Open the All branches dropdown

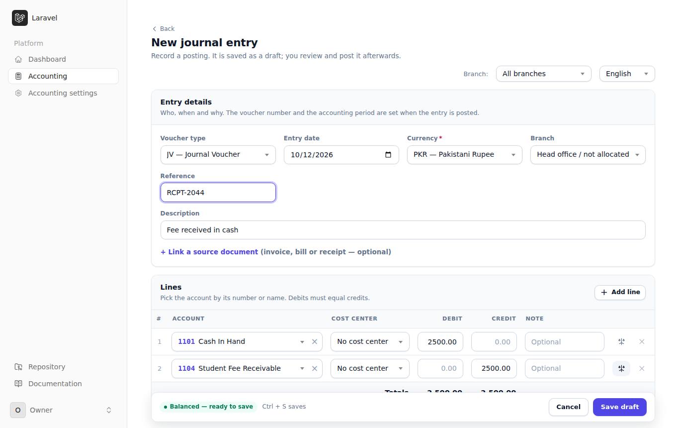(543, 74)
